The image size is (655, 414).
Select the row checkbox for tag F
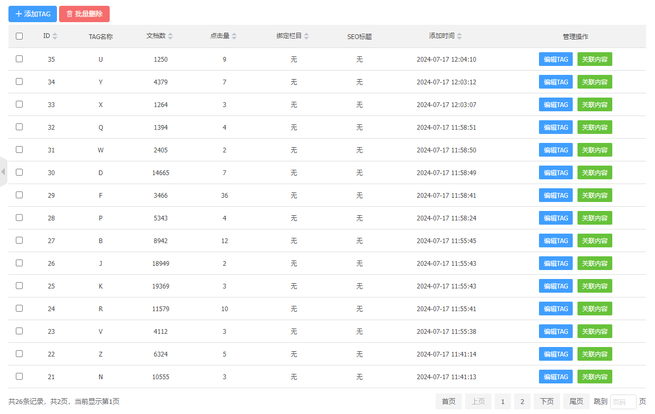20,195
